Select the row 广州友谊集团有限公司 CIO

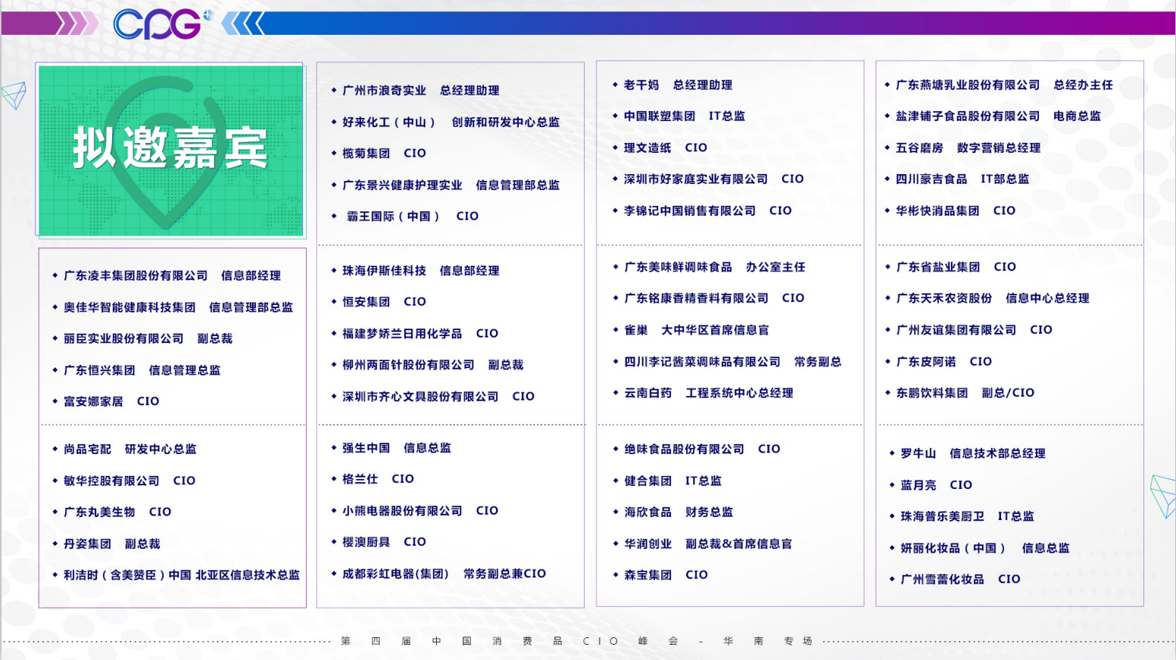click(x=969, y=330)
